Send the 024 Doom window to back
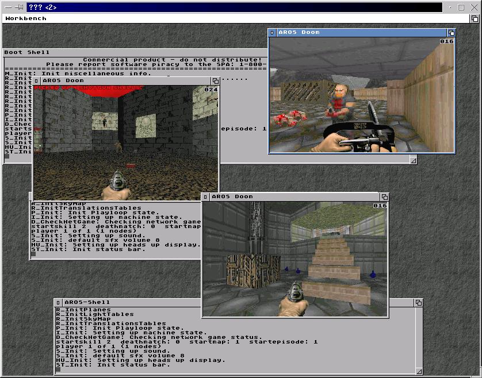482x378 pixels. coord(215,81)
